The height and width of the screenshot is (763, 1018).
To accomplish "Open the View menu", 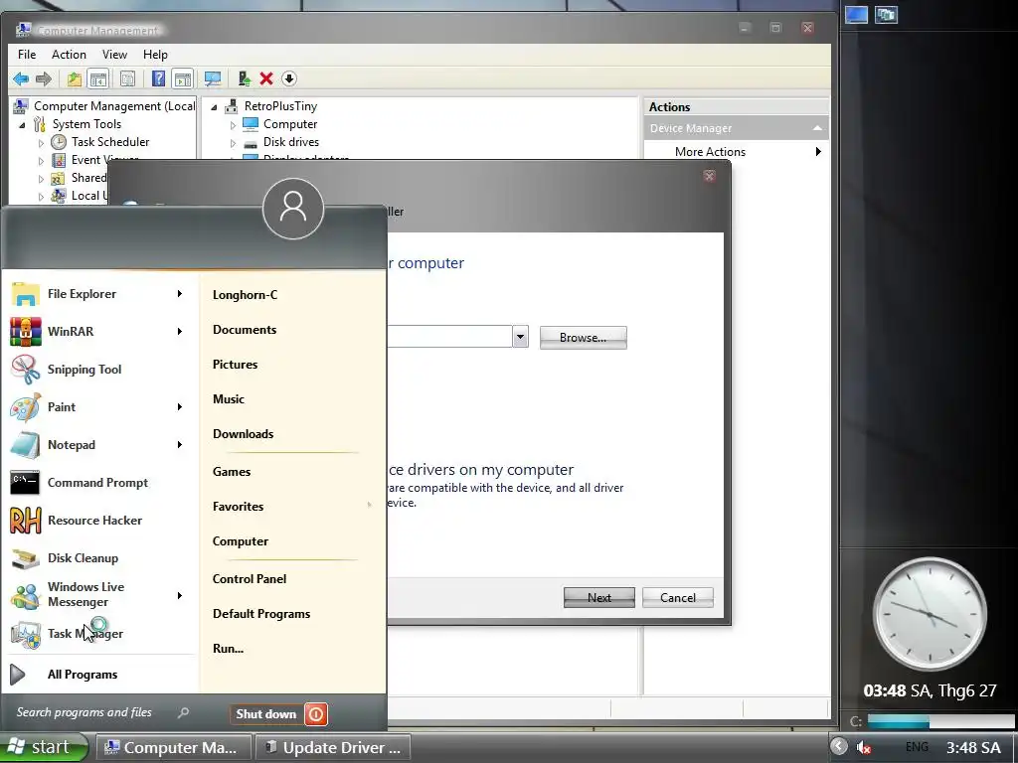I will (114, 55).
